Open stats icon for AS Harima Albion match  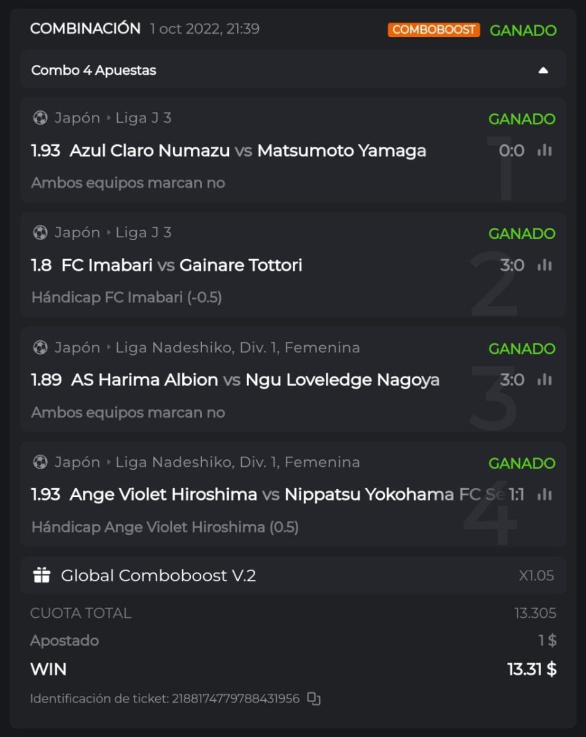click(x=544, y=380)
